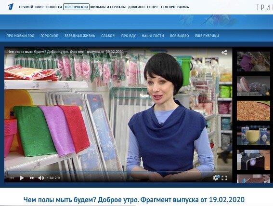273x206 pixels.
Task: Open НАШИ ГОСТИ rubric
Action: click(153, 36)
